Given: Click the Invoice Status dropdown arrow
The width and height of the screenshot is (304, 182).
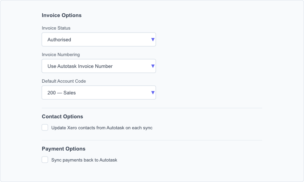Looking at the screenshot, I should point(153,39).
